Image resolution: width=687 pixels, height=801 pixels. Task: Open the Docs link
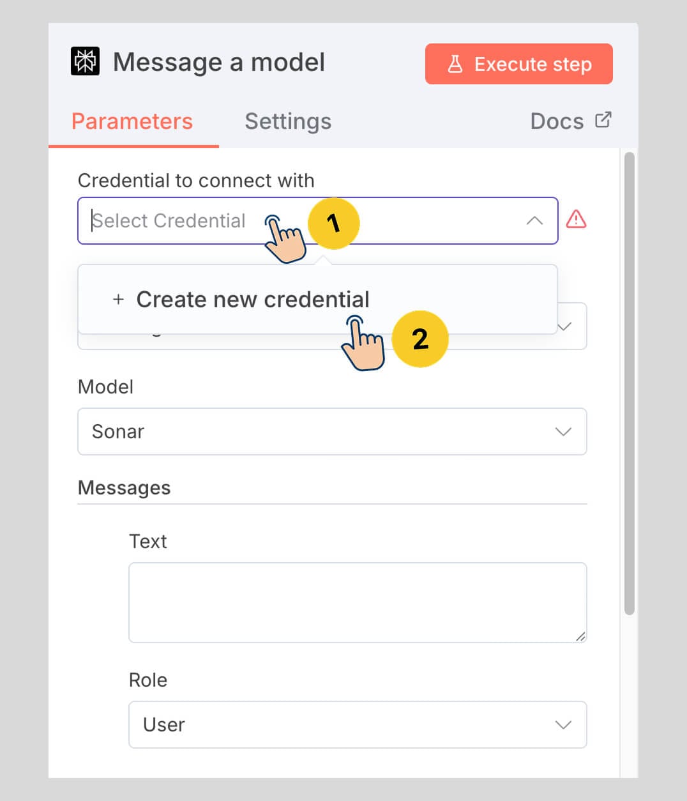pos(557,121)
